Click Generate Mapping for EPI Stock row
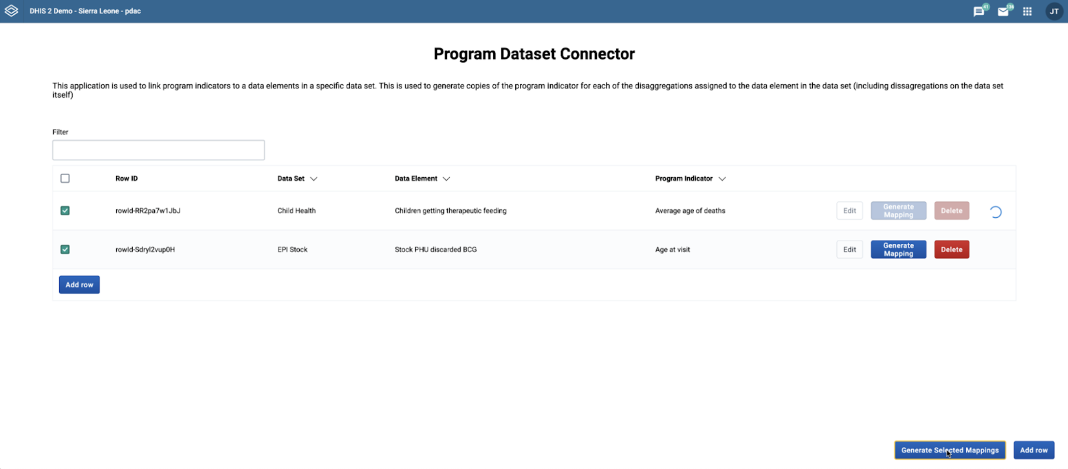Viewport: 1068px width, 469px height. [x=898, y=249]
